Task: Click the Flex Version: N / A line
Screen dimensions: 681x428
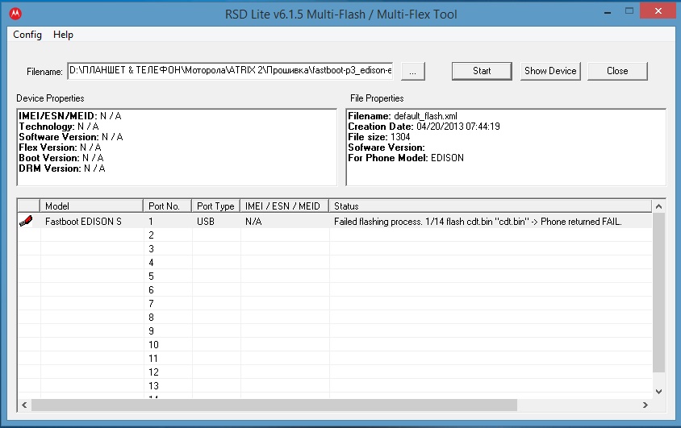Action: coord(60,147)
